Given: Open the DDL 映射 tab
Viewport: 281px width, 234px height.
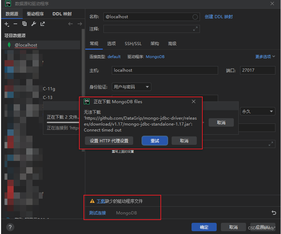Looking at the screenshot, I should click(62, 14).
